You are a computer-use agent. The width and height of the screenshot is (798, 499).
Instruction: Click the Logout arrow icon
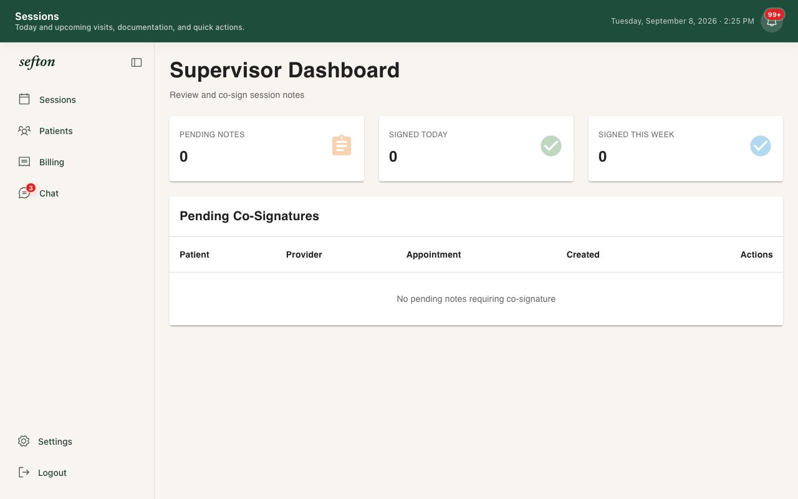click(x=24, y=472)
